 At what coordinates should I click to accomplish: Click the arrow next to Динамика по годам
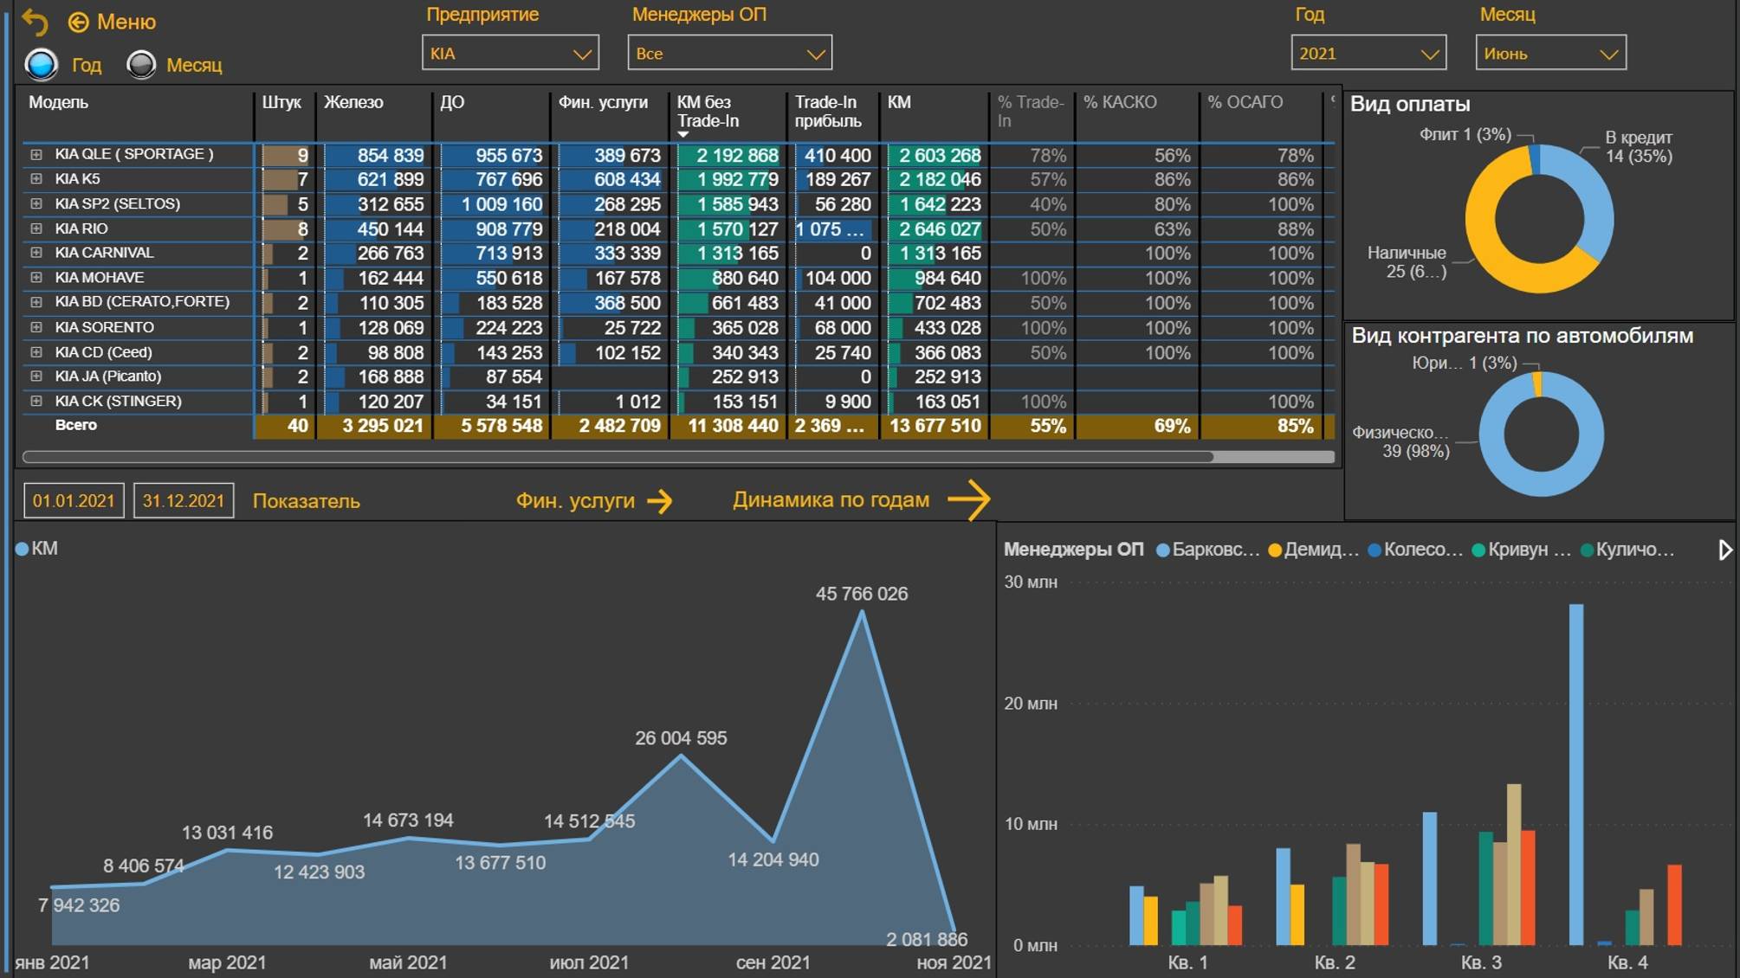coord(968,500)
